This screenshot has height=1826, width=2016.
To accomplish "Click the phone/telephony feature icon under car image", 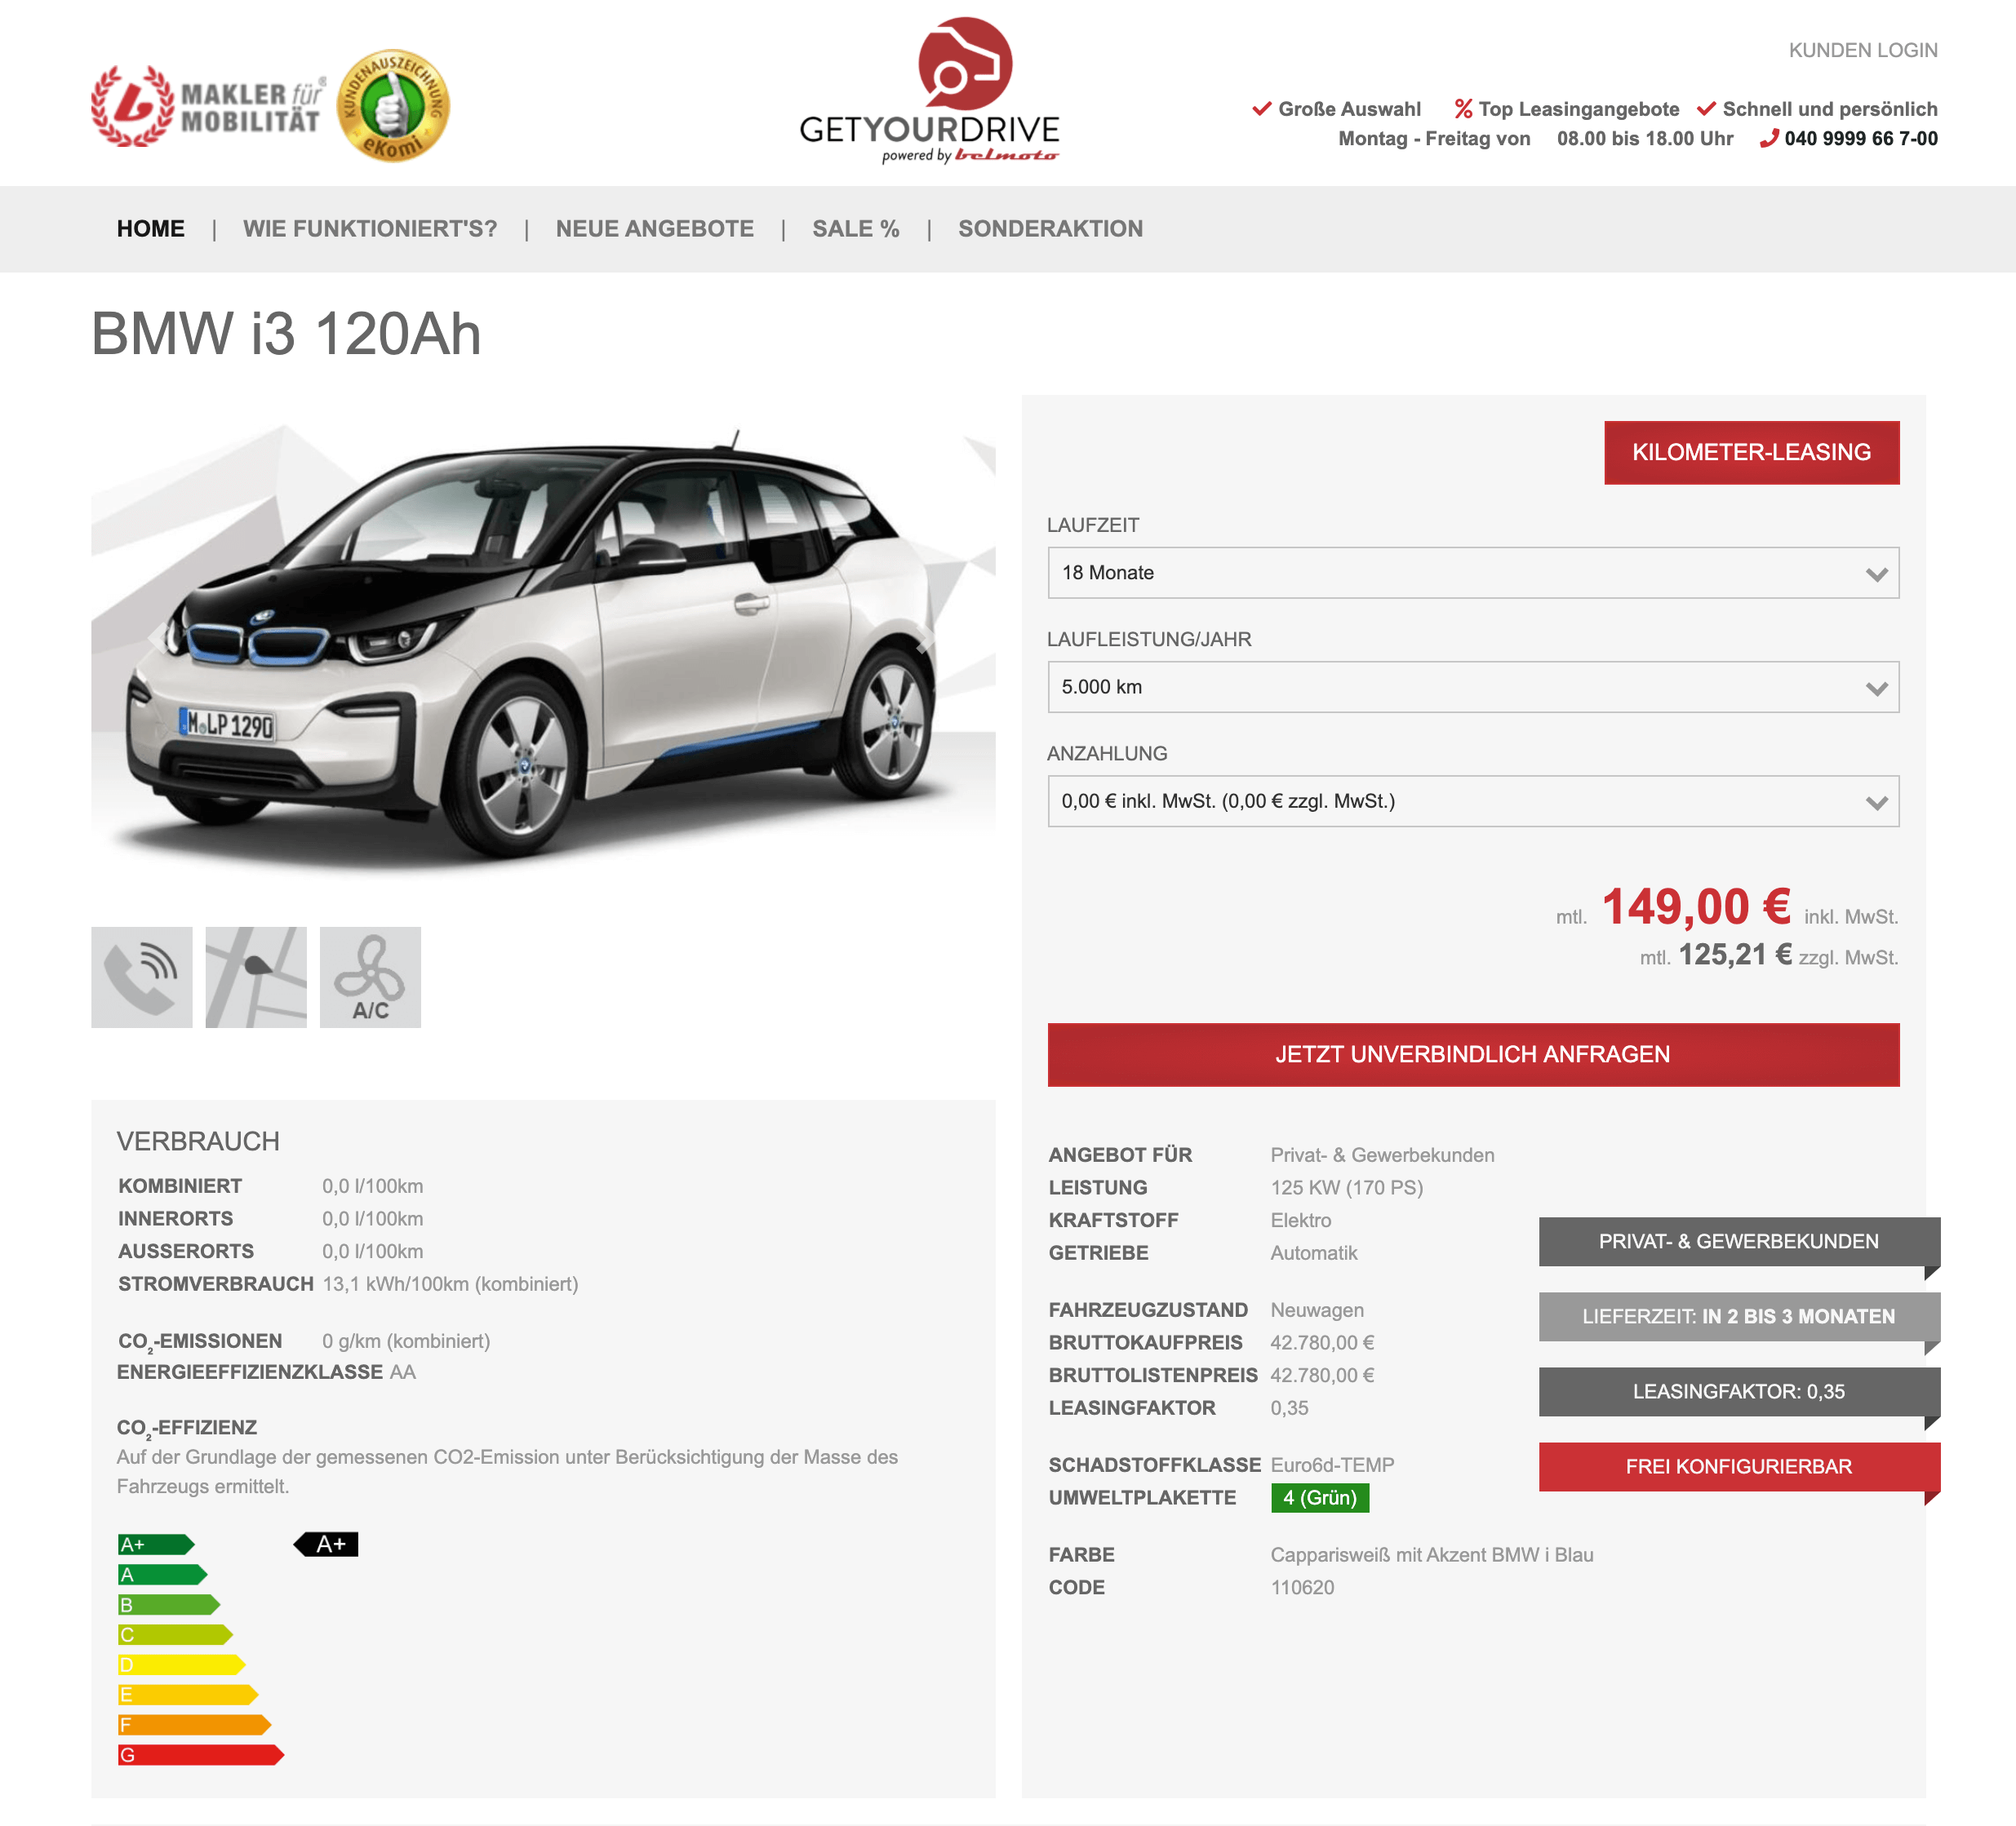I will click(x=142, y=977).
